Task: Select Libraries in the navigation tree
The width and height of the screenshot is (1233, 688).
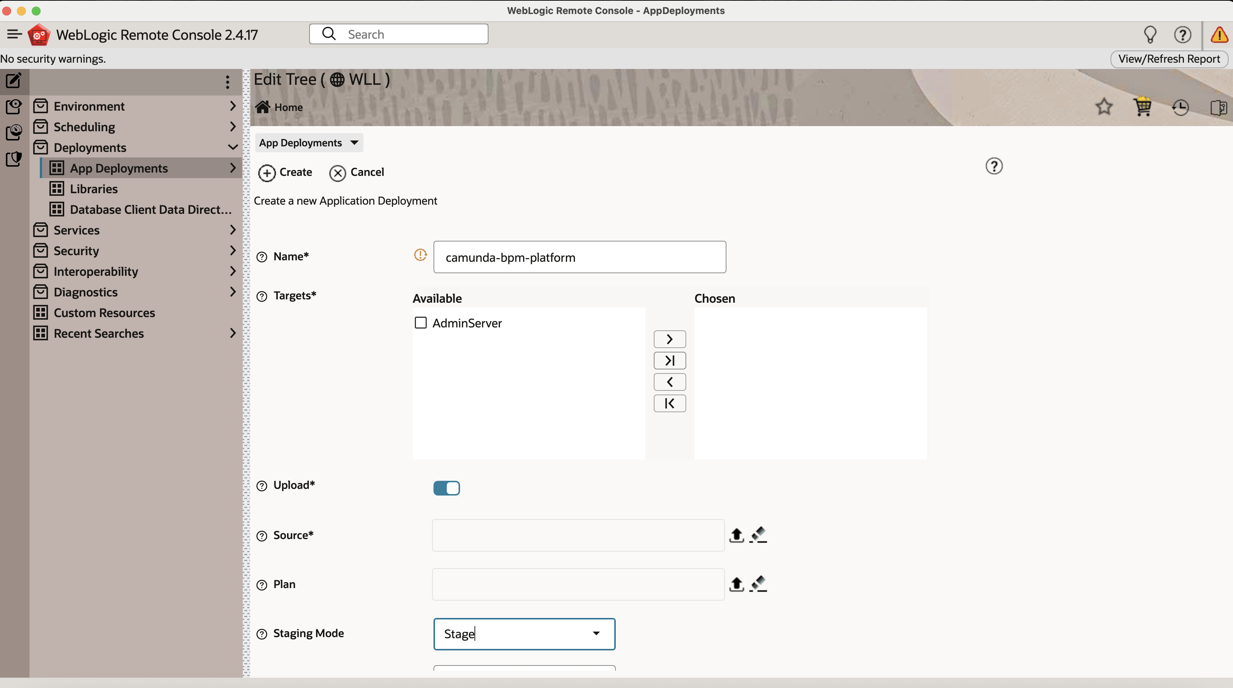Action: pyautogui.click(x=94, y=189)
